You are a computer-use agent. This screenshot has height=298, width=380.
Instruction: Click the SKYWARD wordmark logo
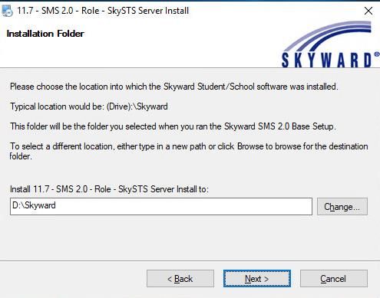[327, 61]
